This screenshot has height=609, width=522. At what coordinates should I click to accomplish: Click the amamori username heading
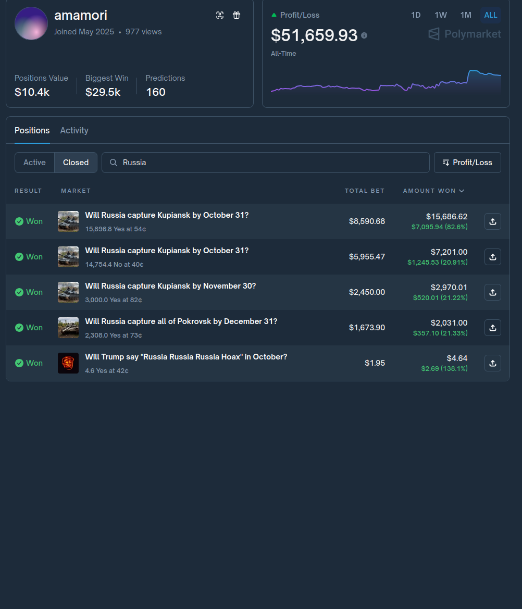pyautogui.click(x=81, y=16)
